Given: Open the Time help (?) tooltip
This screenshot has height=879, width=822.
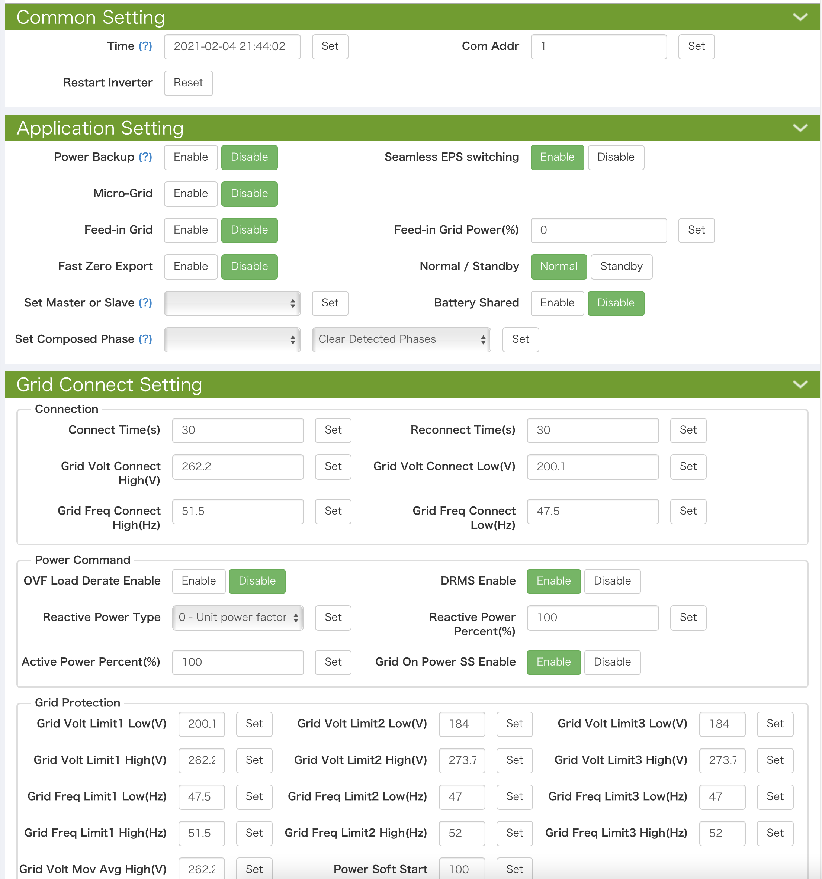Looking at the screenshot, I should point(145,46).
